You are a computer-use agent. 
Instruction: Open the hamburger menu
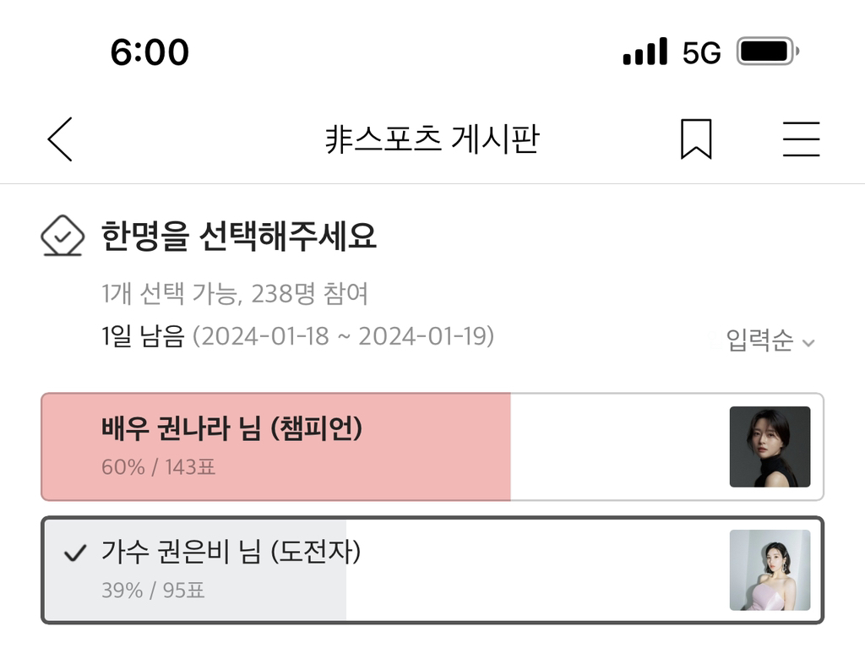pyautogui.click(x=801, y=139)
